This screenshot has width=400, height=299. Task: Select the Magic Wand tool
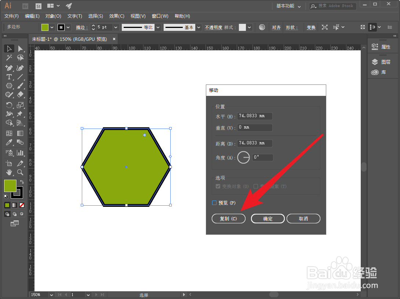point(9,58)
